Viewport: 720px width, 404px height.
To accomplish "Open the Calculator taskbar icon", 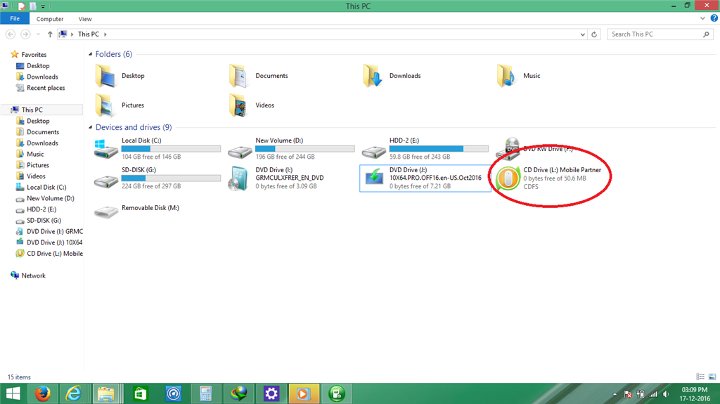I will tap(206, 394).
